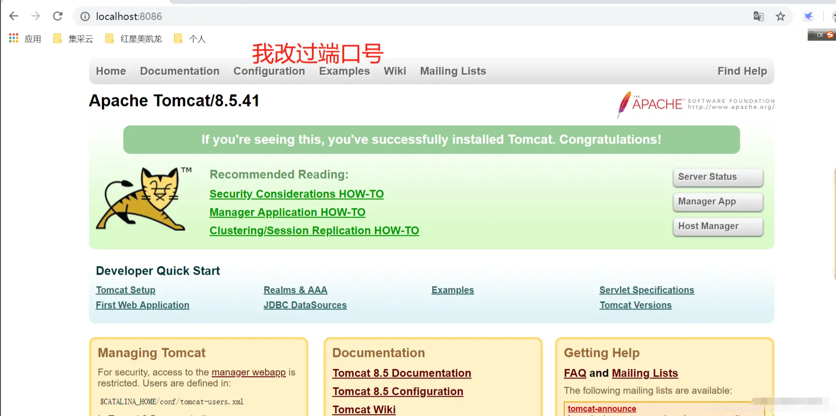
Task: Click the $CATALINA_HOME/conf/tomcat-users.xml text
Action: (x=172, y=402)
